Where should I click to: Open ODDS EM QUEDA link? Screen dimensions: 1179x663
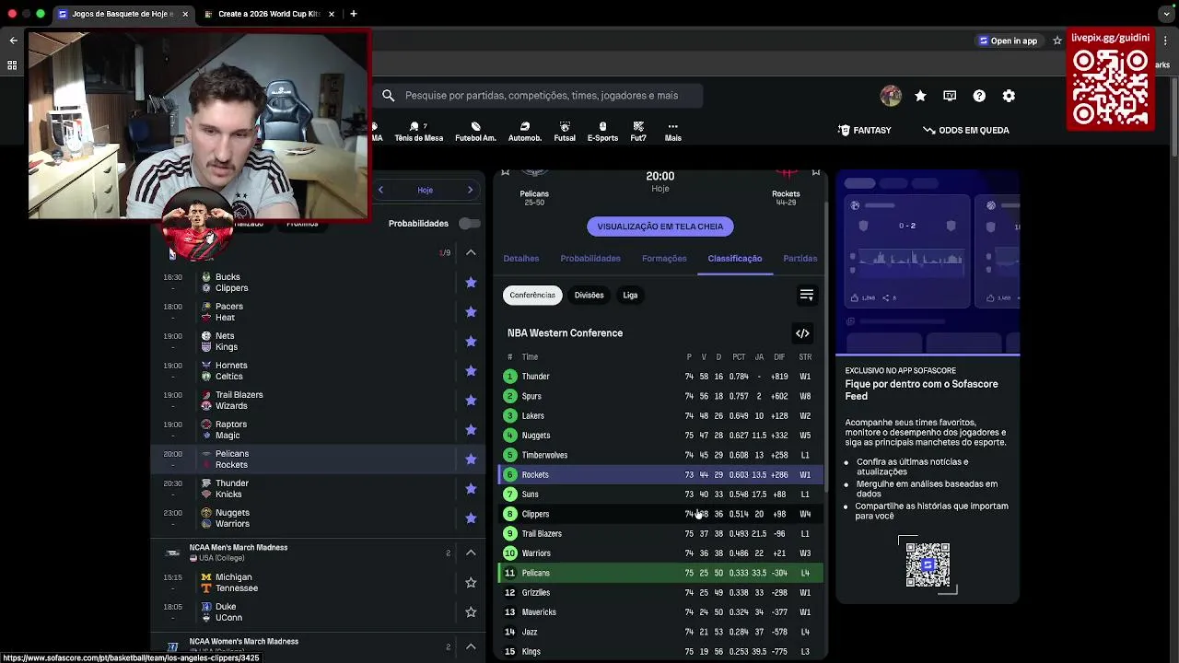(x=966, y=131)
